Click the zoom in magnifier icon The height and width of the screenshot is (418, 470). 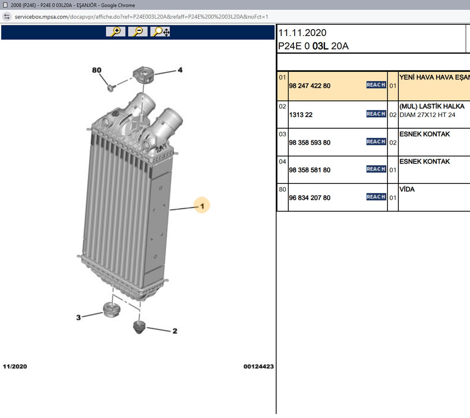pos(115,32)
